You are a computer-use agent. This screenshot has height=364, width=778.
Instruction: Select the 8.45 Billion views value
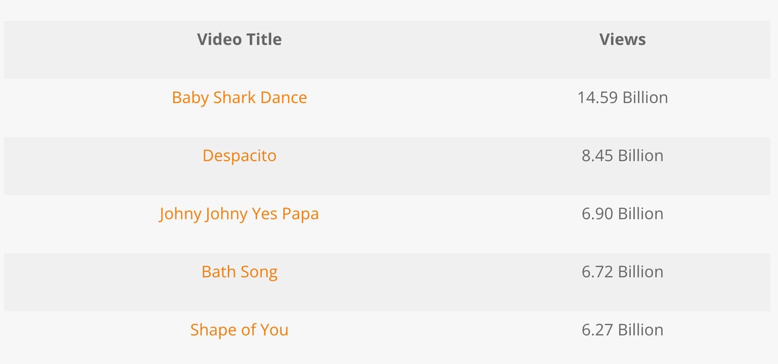[x=622, y=156]
